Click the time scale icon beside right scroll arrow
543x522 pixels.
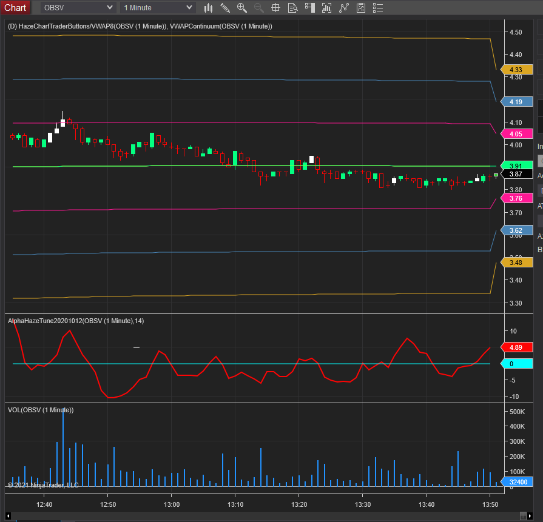(x=523, y=516)
